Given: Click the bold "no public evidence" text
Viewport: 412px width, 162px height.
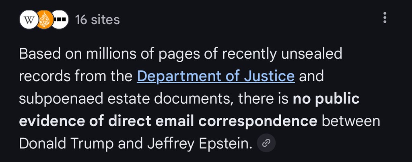Looking at the screenshot, I should 325,98.
